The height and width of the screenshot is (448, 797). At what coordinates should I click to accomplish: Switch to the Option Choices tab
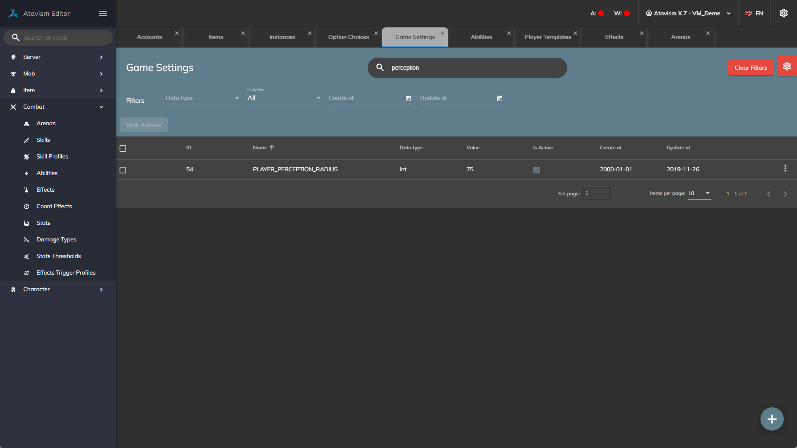coord(348,37)
